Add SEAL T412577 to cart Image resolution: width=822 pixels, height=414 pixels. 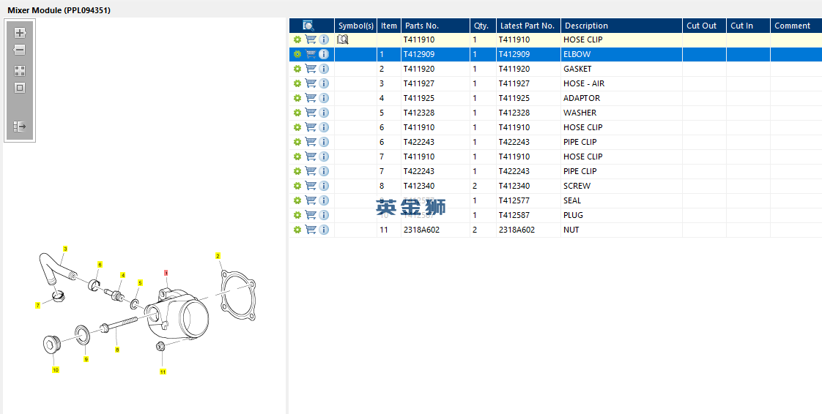pos(311,200)
